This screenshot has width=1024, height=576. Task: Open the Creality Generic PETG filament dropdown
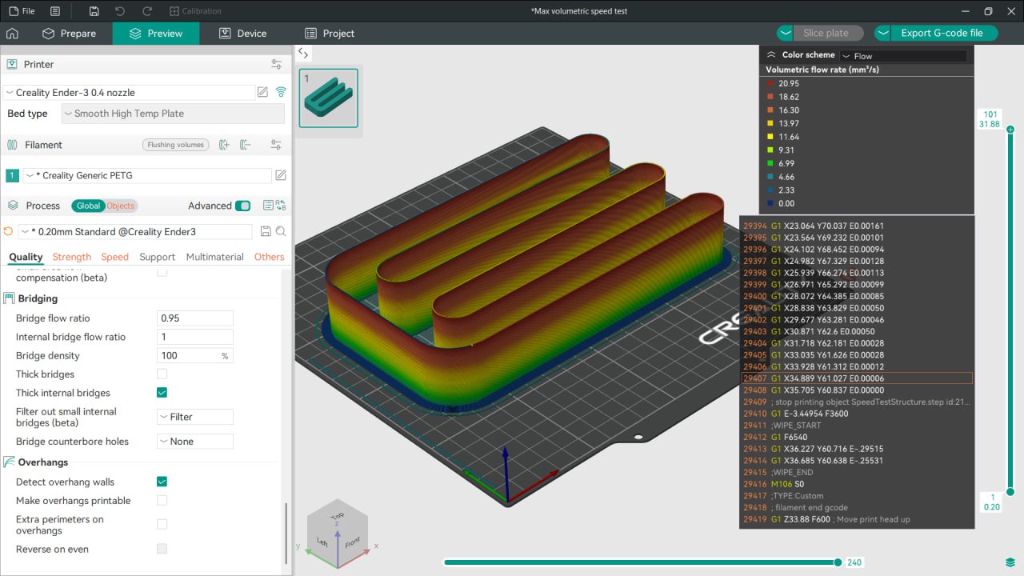[147, 175]
